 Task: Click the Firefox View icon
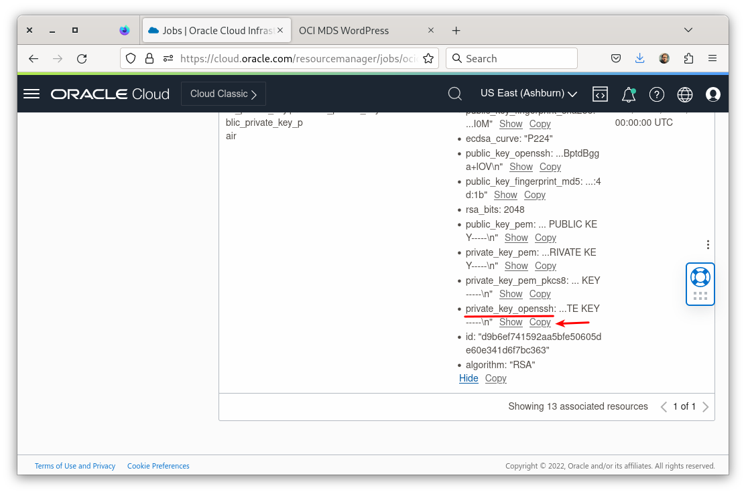tap(125, 30)
